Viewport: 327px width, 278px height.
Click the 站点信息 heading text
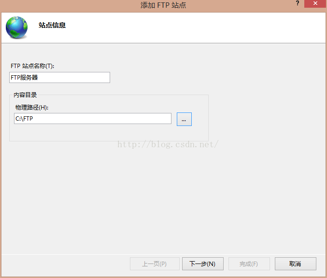(x=52, y=25)
